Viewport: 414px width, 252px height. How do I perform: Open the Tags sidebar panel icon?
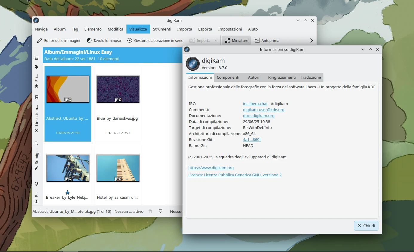tap(36, 67)
